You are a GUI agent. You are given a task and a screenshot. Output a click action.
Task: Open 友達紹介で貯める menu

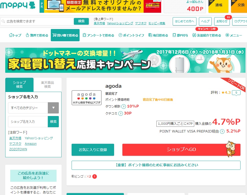(x=207, y=35)
